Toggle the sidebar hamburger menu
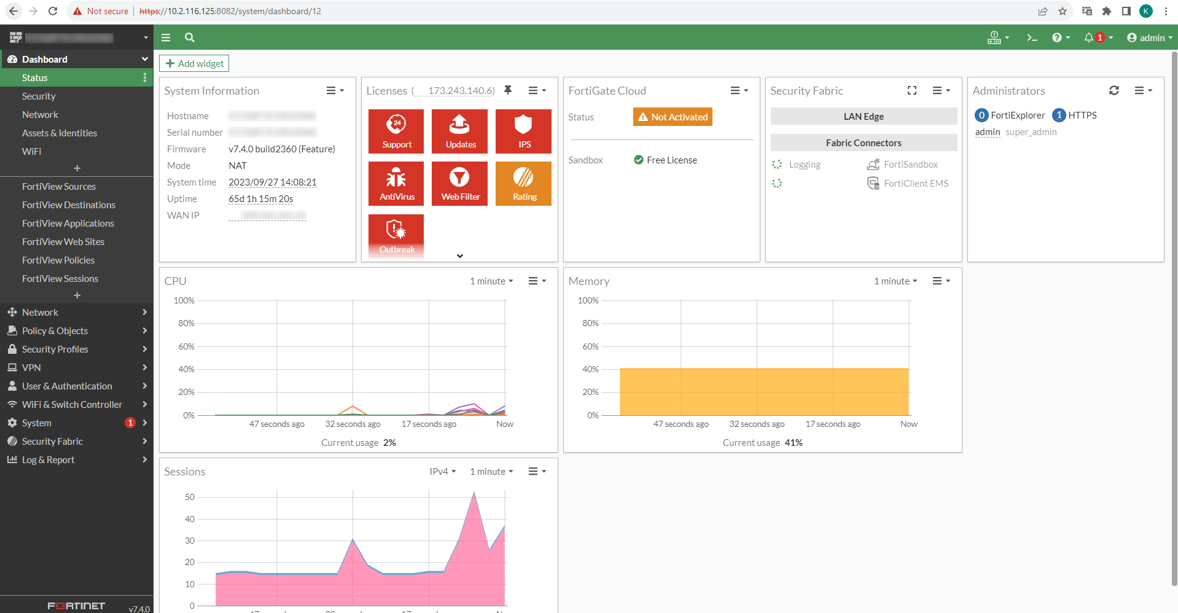This screenshot has height=613, width=1178. (x=166, y=38)
